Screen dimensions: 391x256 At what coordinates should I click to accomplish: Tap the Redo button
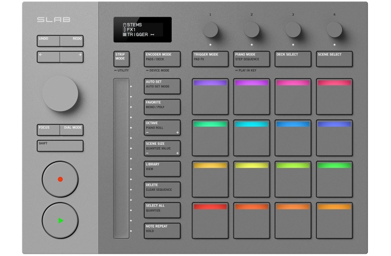click(72, 41)
